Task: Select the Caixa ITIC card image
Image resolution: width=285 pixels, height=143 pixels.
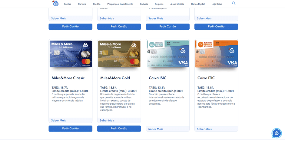Action: click(x=216, y=54)
